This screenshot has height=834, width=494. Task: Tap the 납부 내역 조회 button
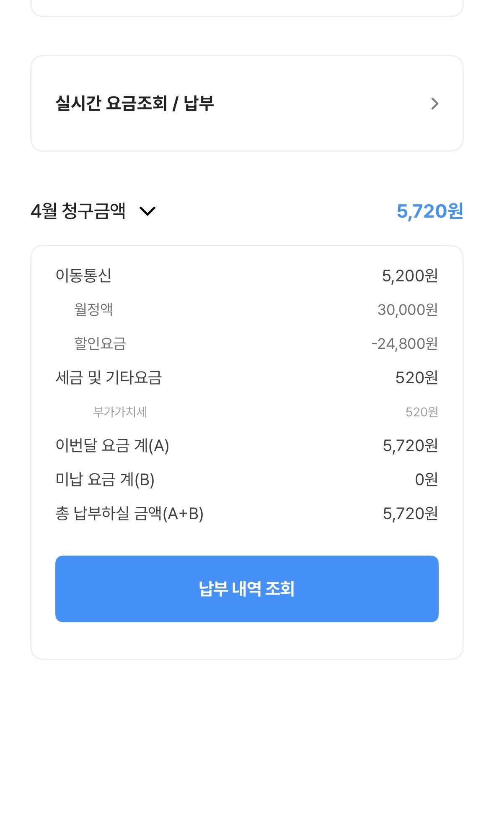click(x=247, y=589)
